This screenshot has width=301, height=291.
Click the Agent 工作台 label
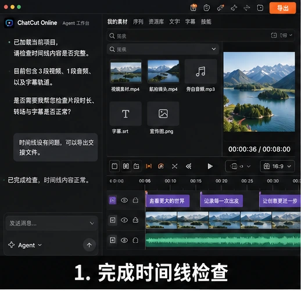pyautogui.click(x=76, y=23)
